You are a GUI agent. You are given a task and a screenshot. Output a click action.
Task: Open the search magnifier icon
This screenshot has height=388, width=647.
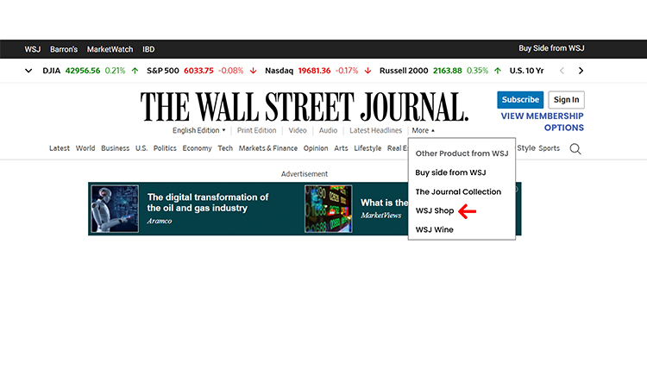pyautogui.click(x=575, y=149)
